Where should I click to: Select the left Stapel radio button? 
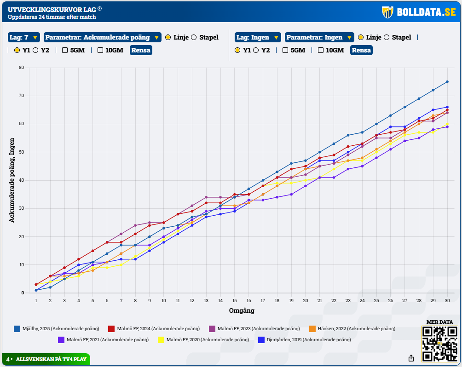(194, 37)
